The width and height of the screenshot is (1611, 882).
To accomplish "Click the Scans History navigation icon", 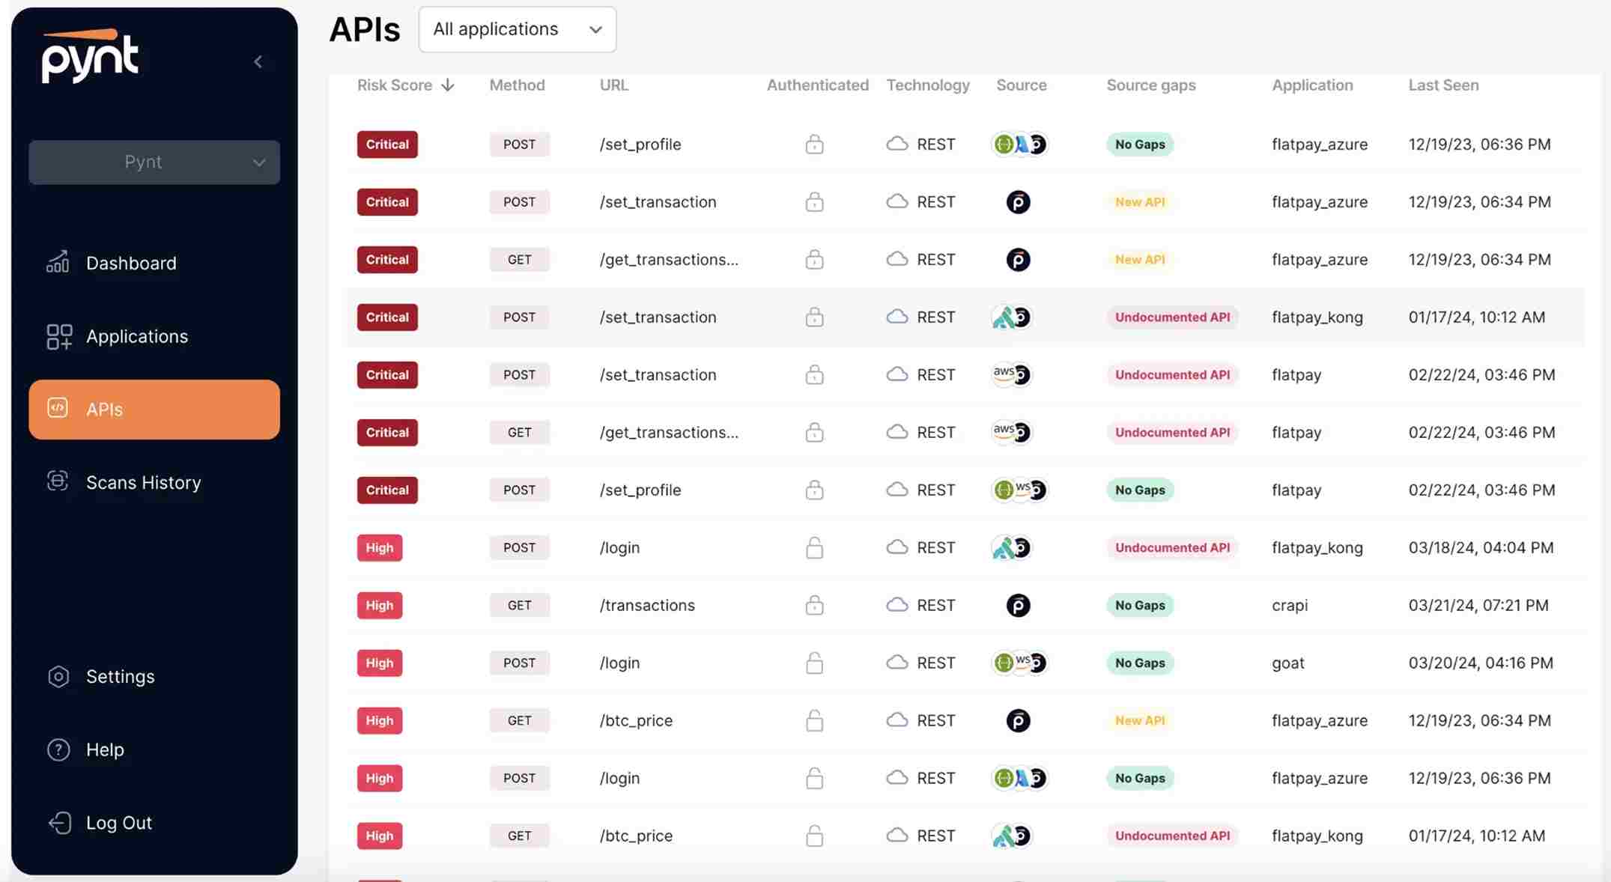I will click(x=56, y=482).
